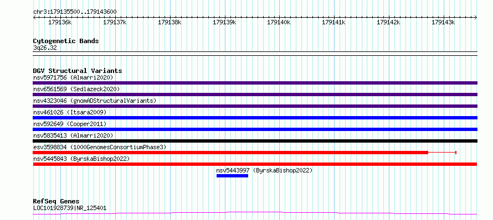
Task: Open the nsv5445843 (ByrskaBishop2022) label
Action: [x=81, y=159]
